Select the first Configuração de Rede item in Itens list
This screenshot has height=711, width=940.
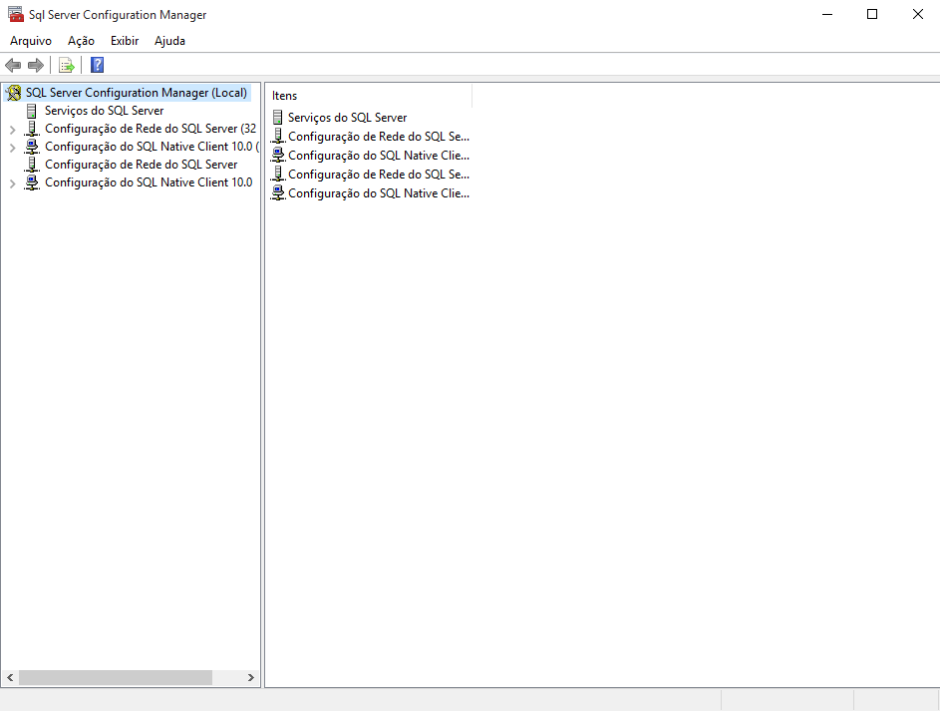pyautogui.click(x=378, y=137)
